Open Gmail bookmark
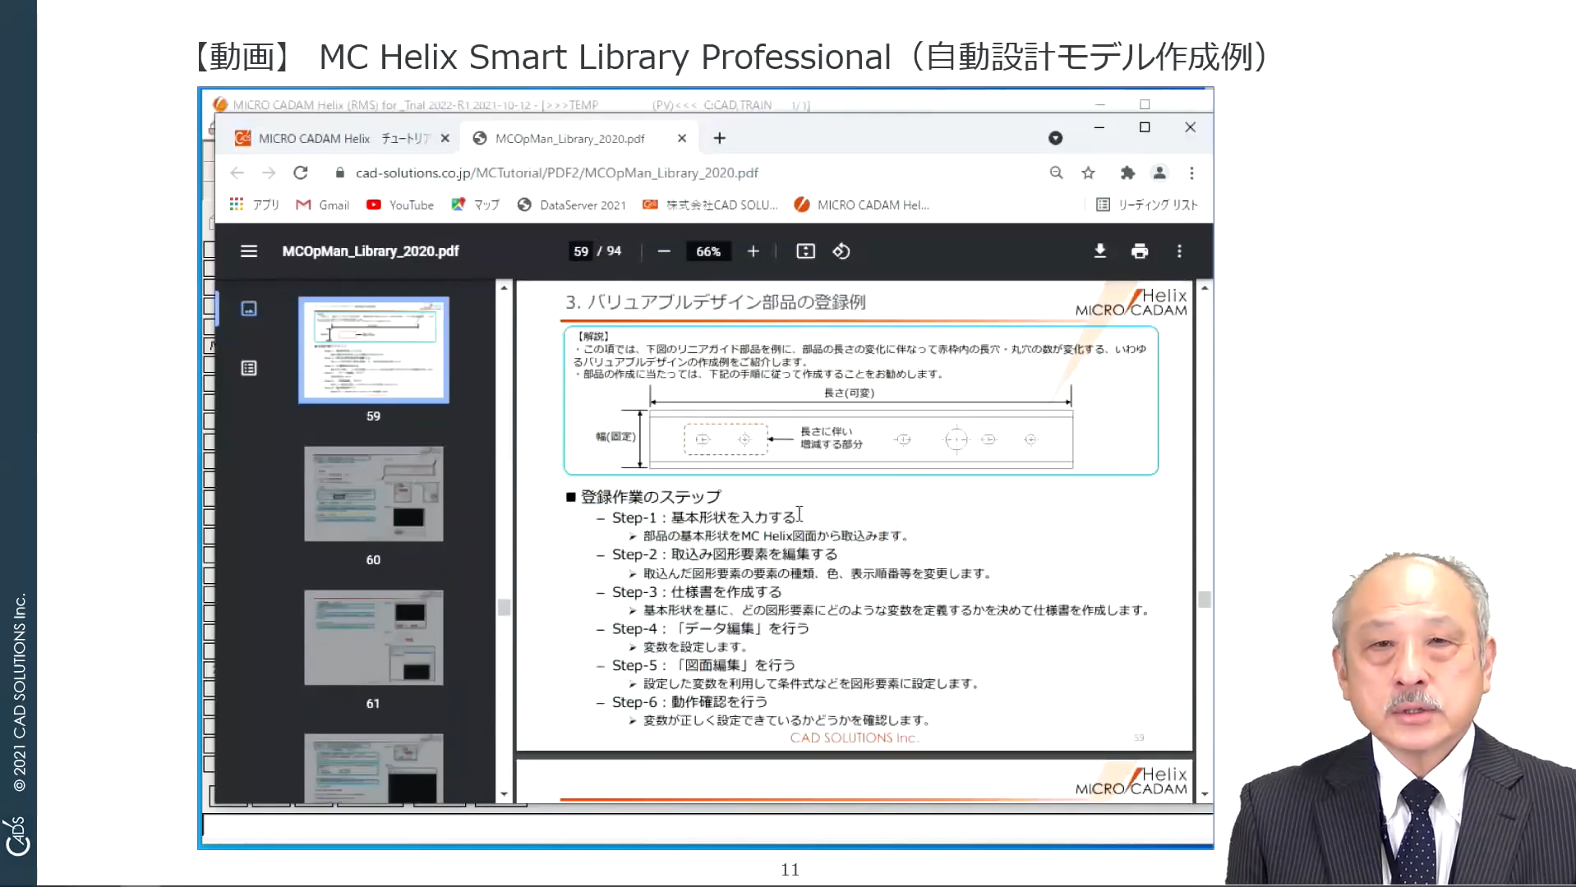Image resolution: width=1576 pixels, height=887 pixels. [x=323, y=205]
